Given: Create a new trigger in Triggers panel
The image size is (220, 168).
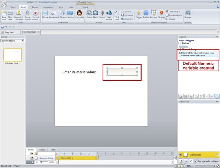Looking at the screenshot, I should [181, 96].
